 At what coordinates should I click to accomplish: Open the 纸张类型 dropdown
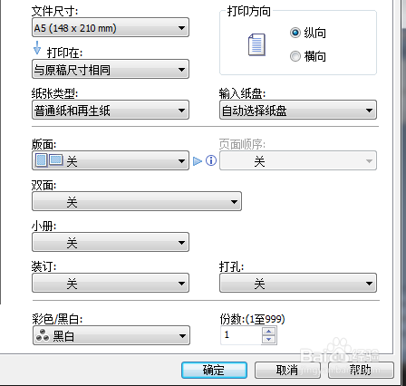(x=111, y=111)
